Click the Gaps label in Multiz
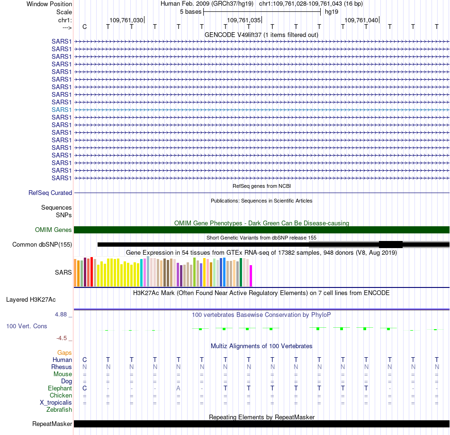 64,352
